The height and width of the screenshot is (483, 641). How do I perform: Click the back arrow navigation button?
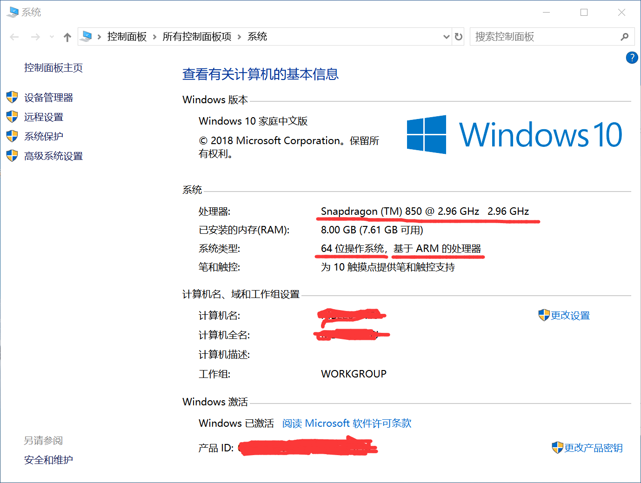coord(14,37)
